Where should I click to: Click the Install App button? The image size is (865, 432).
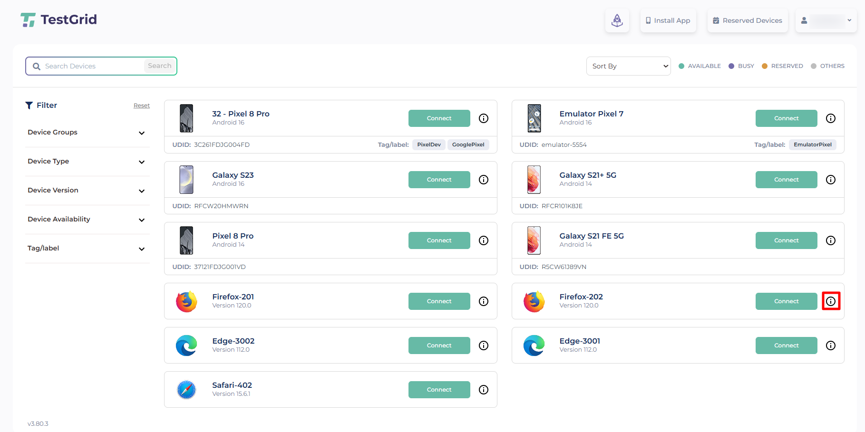coord(668,20)
